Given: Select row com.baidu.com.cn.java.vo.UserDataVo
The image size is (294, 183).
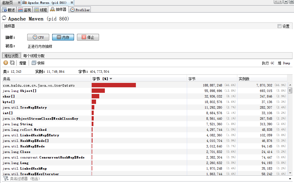Looking at the screenshot, I should tap(144, 85).
